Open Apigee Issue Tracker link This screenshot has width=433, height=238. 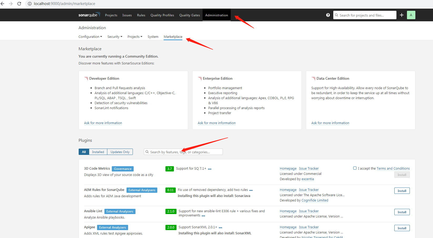(309, 227)
